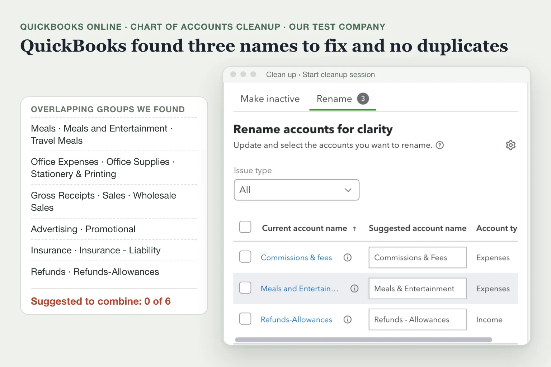Click the 'Suggested to combine: 0 of 6' line
This screenshot has width=551, height=367.
(x=101, y=301)
